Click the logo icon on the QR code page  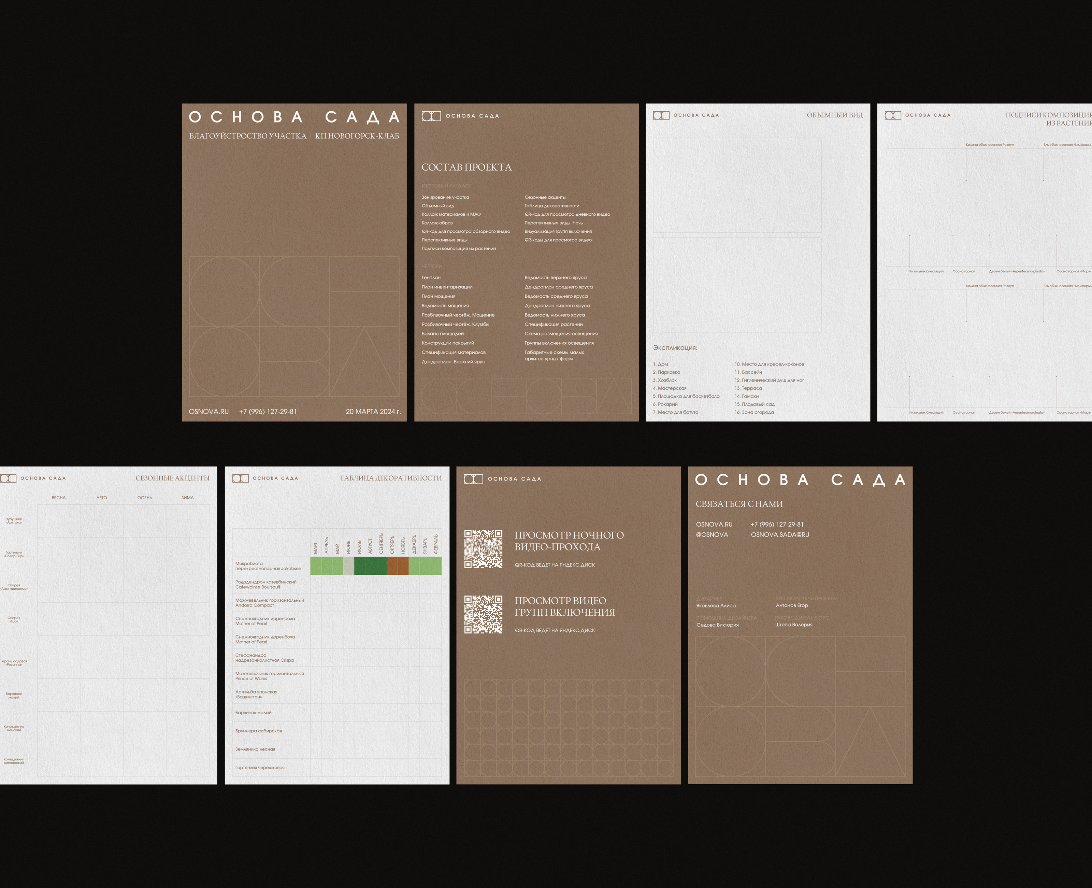coord(473,479)
